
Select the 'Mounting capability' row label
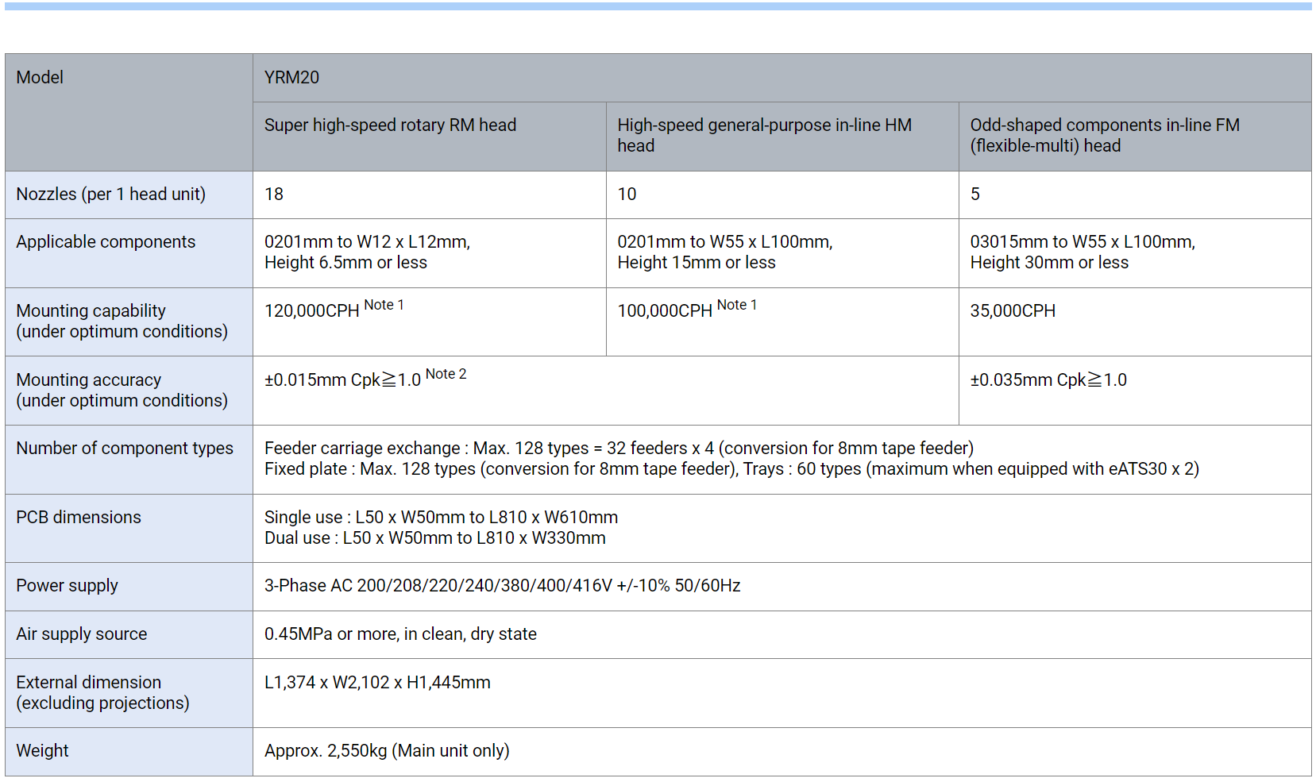pyautogui.click(x=129, y=322)
